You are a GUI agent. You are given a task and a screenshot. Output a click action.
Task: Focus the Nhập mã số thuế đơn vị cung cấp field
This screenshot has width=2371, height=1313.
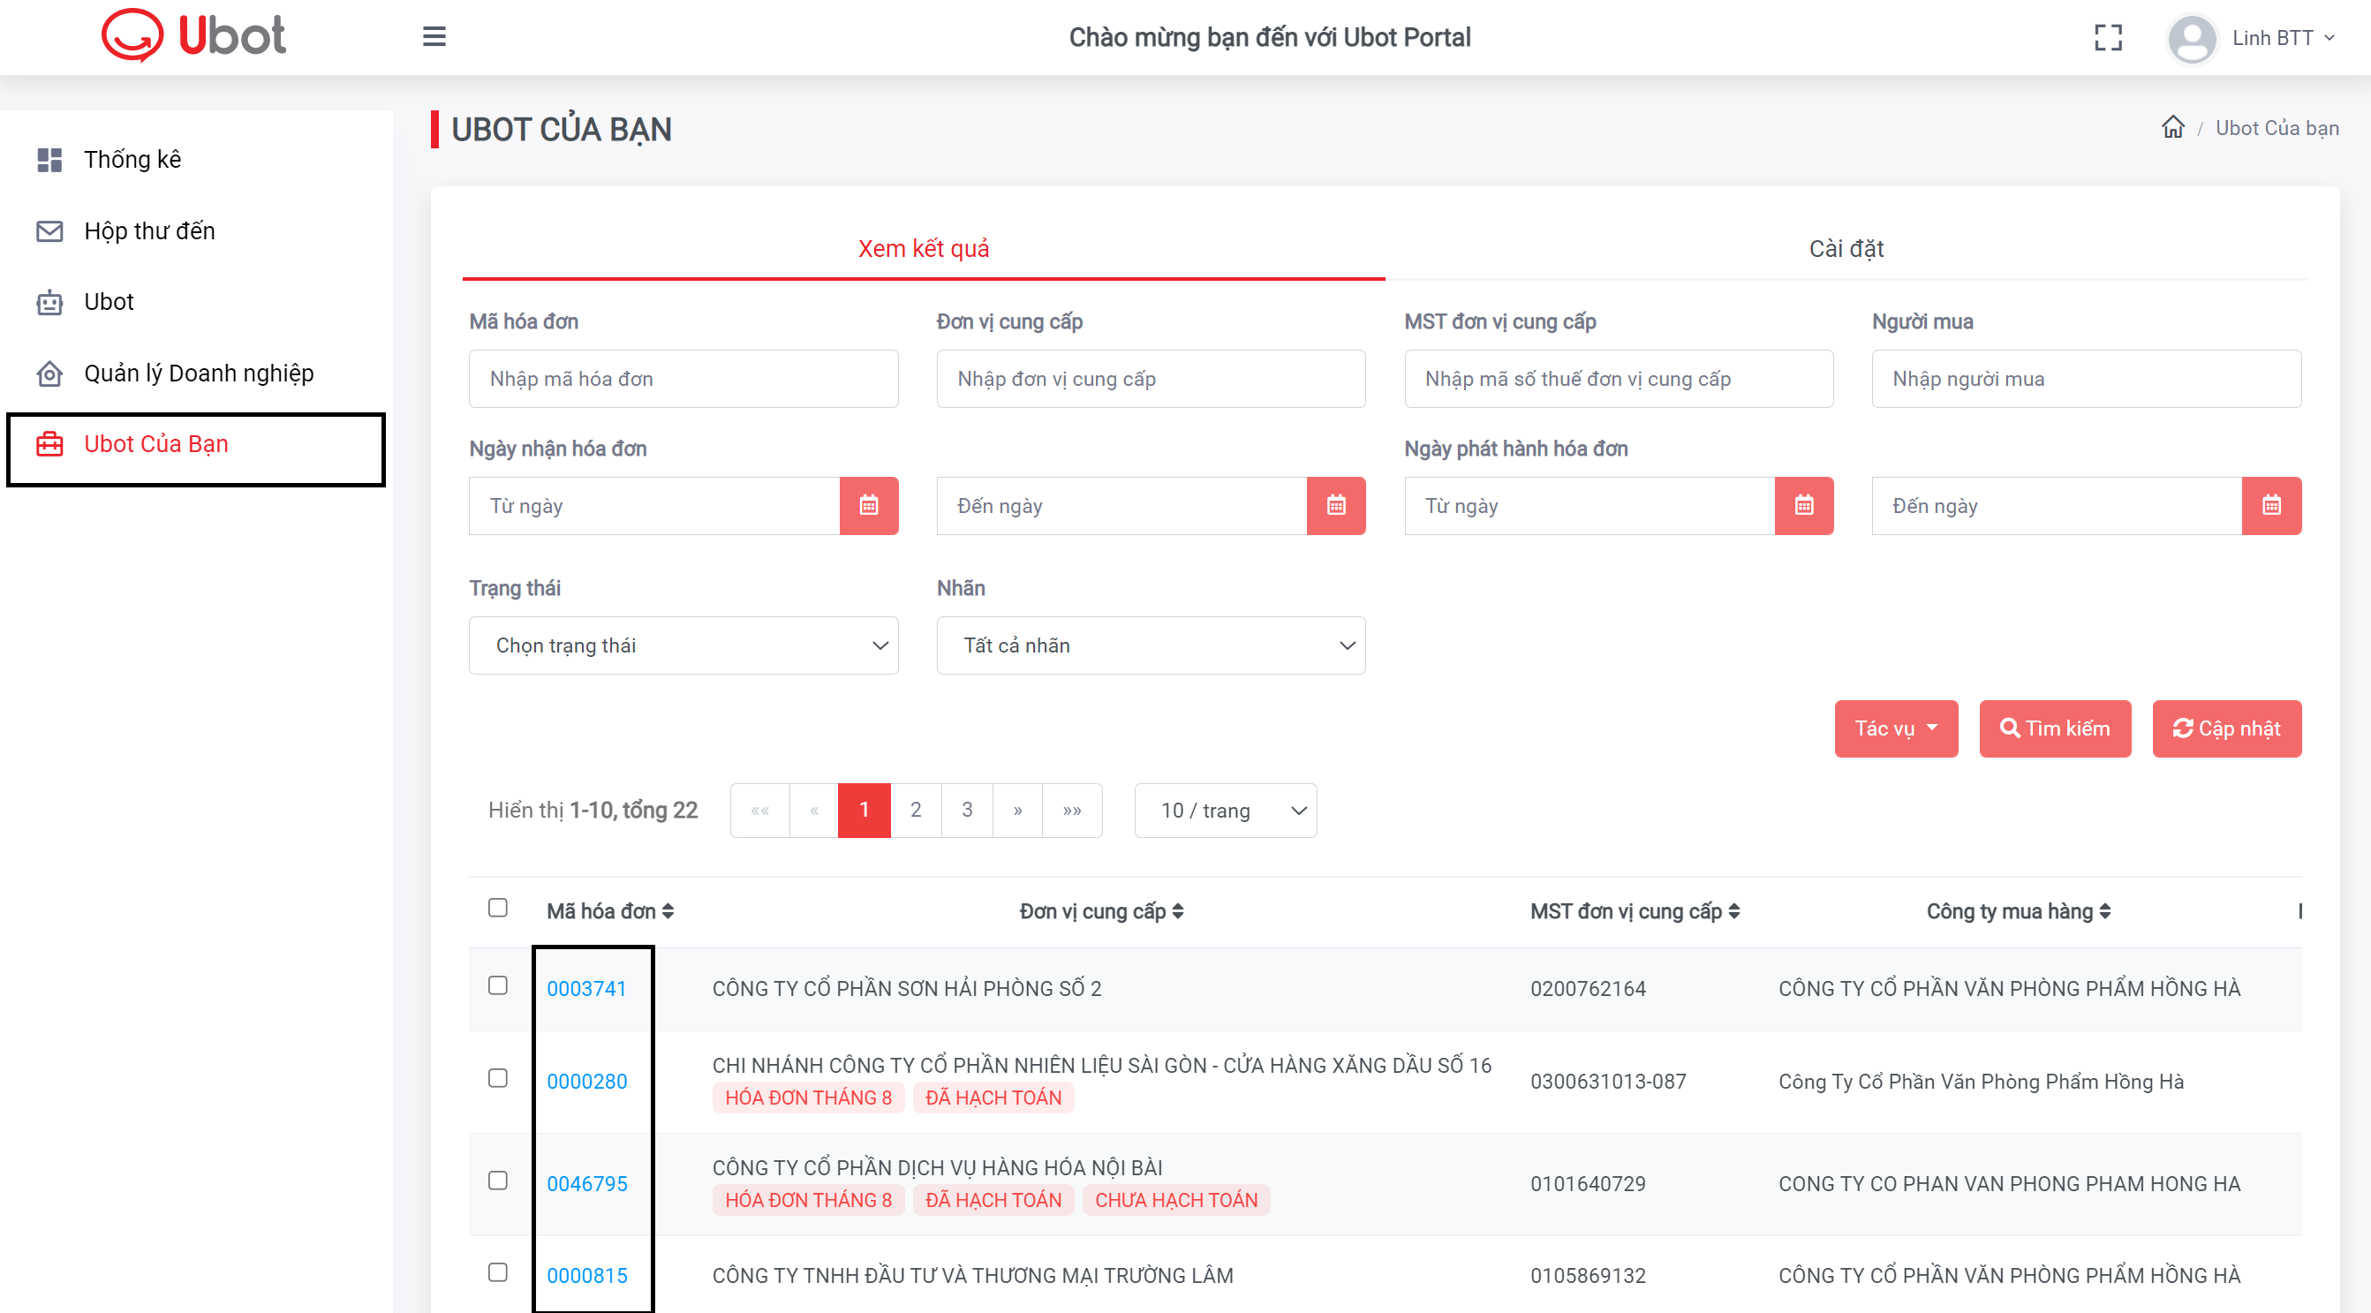pyautogui.click(x=1618, y=378)
